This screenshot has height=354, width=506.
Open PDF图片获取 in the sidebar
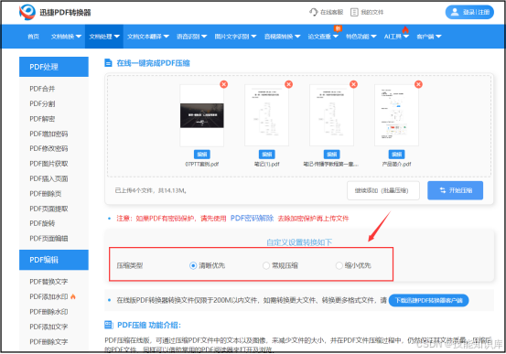pyautogui.click(x=48, y=164)
